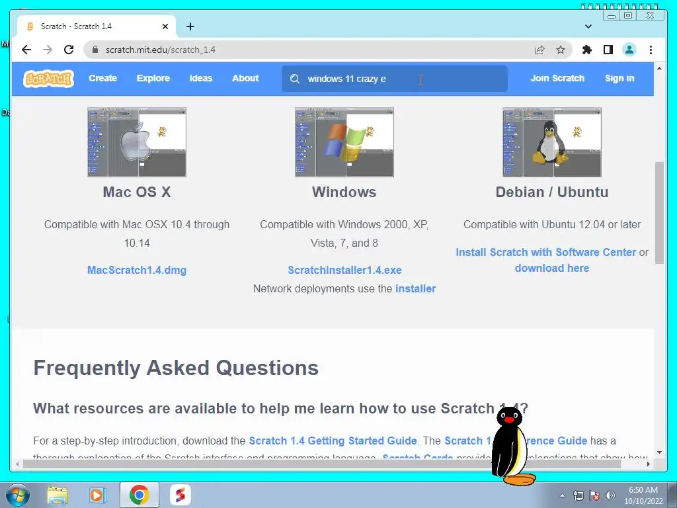Toggle the Chrome side panel icon
This screenshot has width=677, height=508.
pyautogui.click(x=608, y=50)
